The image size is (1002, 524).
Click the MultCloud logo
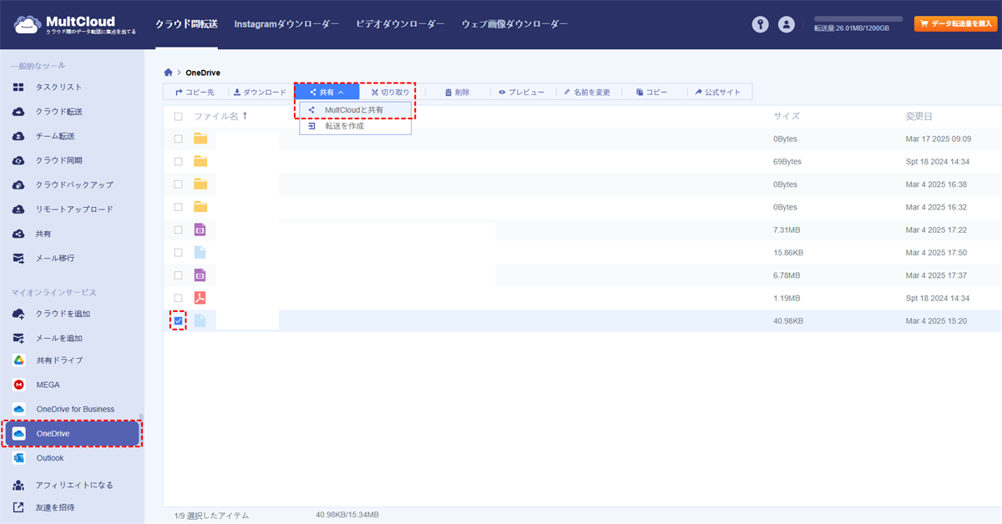(x=75, y=24)
